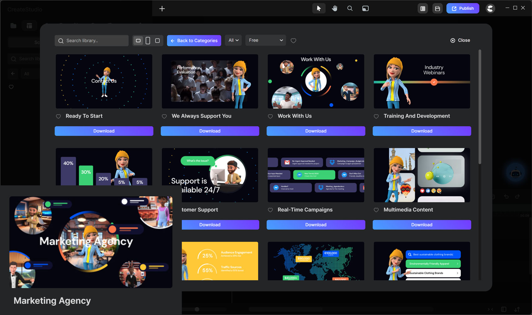This screenshot has width=532, height=315.
Task: Add a new scene with plus icon
Action: point(162,8)
